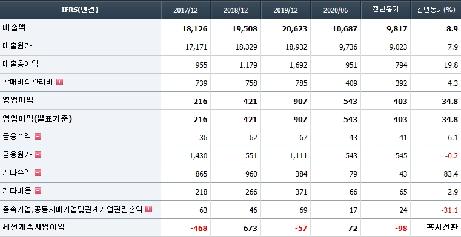Click the 18,932 cost of sales value
Screen dimensions: 461x237
296,47
